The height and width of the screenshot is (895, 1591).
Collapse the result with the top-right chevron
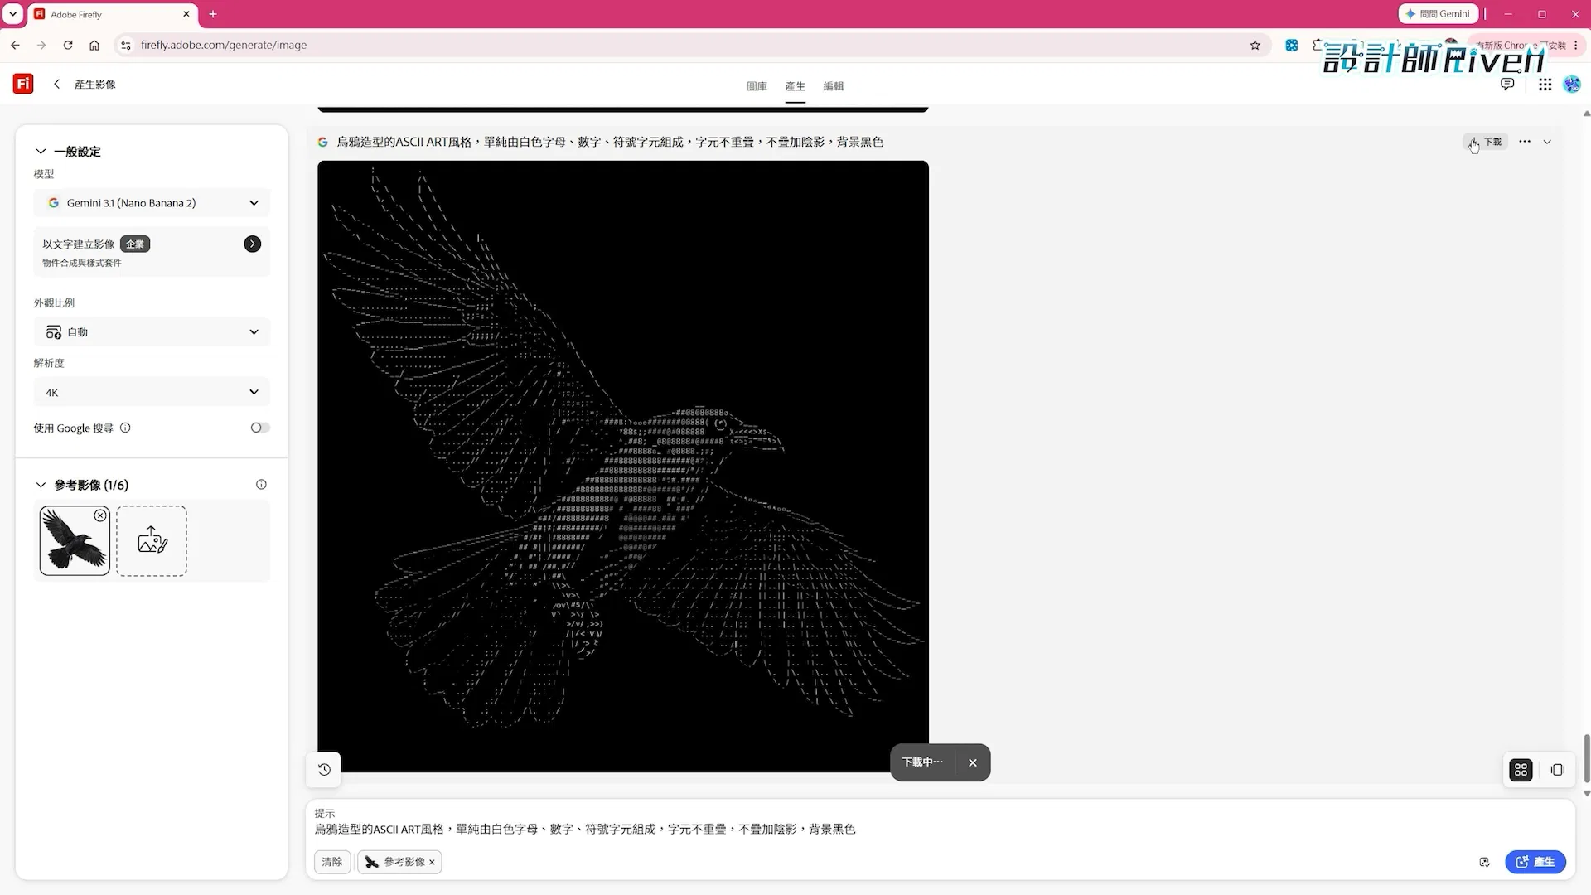coord(1547,142)
